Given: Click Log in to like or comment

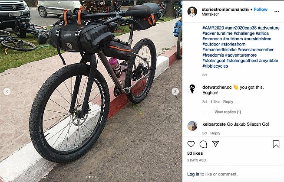Looking at the screenshot, I should [x=193, y=174].
